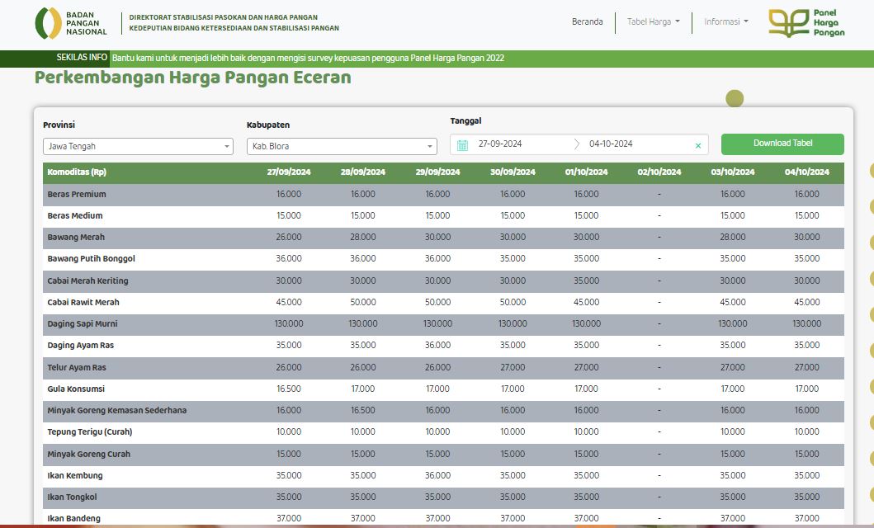The height and width of the screenshot is (528, 874).
Task: Open the Tabel Harga menu
Action: tap(654, 21)
